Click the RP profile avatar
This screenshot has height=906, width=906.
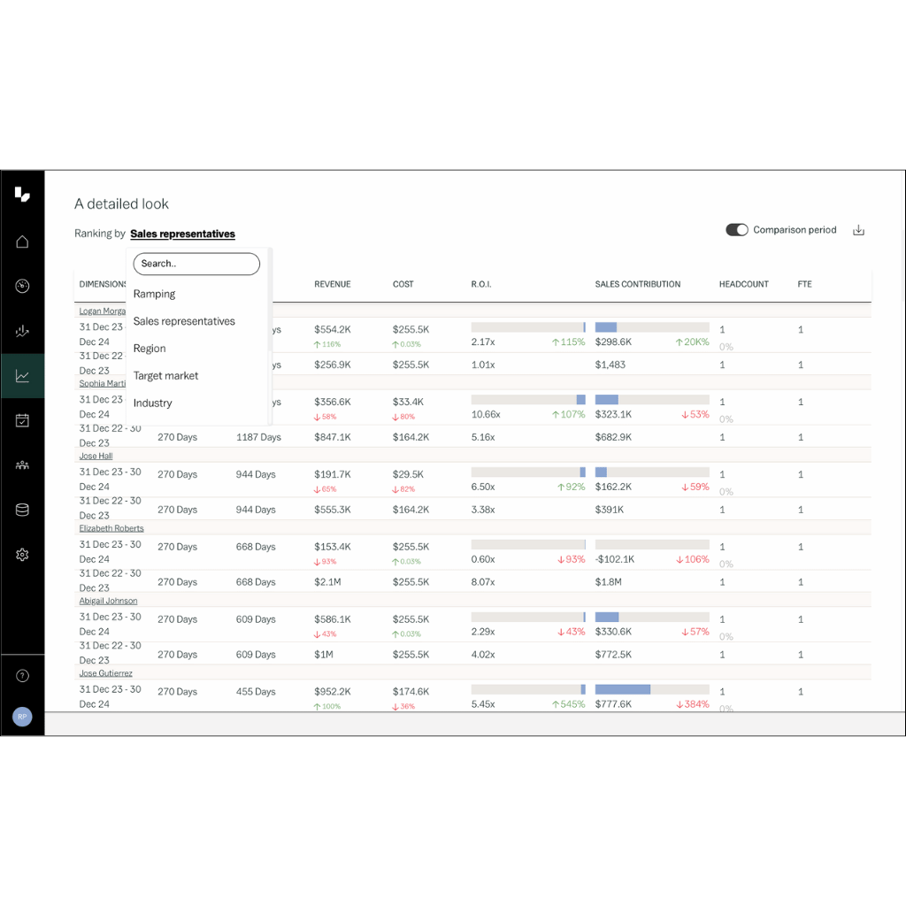click(22, 717)
